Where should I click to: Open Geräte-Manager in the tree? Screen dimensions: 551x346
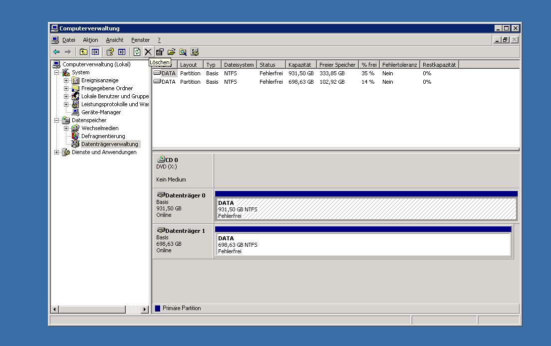(101, 112)
